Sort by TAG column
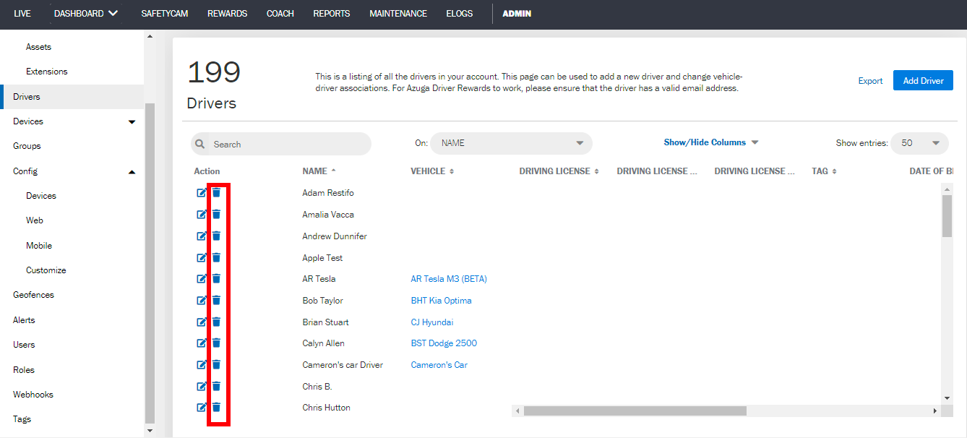 pos(824,171)
